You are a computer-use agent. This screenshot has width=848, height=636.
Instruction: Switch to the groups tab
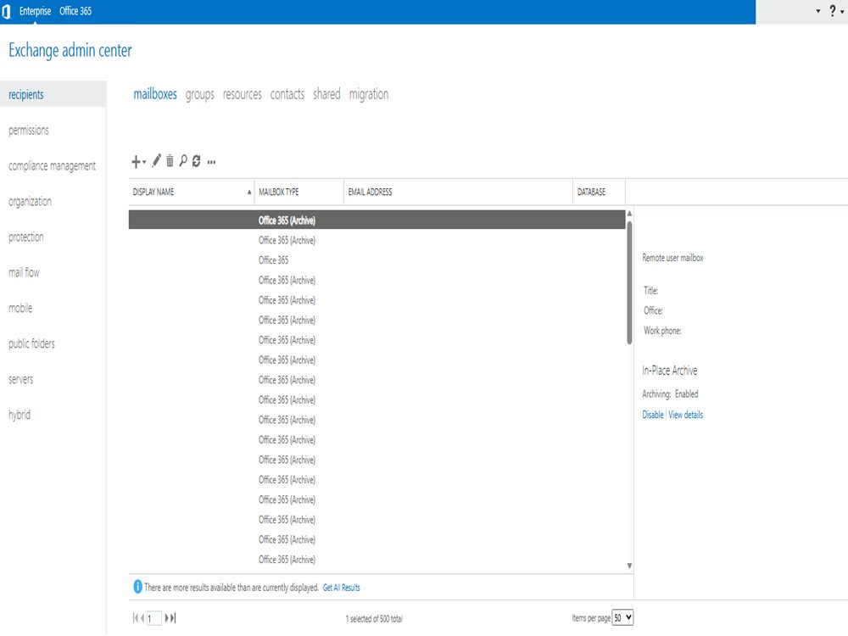(199, 95)
